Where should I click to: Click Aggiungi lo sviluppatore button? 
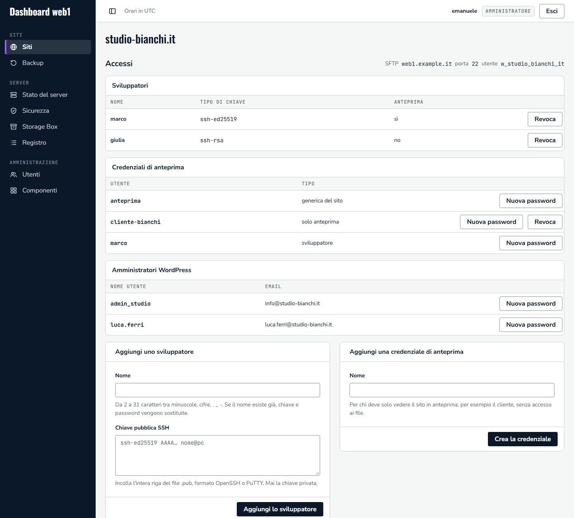point(280,509)
